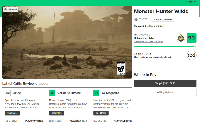Click the Play Sound button on trailer

coord(11,9)
